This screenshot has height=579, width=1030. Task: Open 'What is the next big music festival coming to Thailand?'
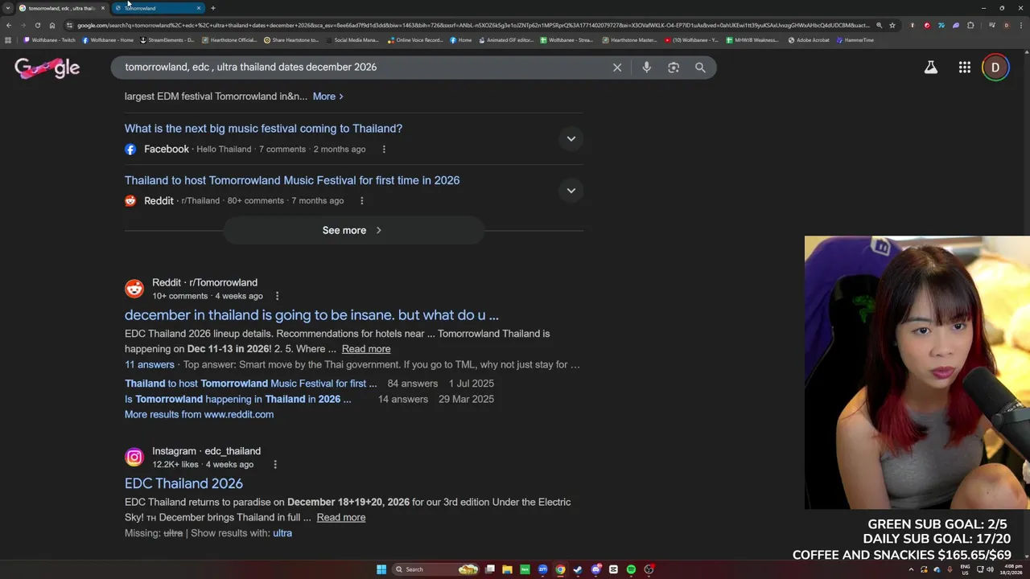tap(263, 129)
